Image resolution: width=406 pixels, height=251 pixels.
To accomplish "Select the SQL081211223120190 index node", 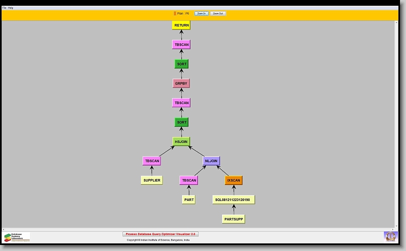I will coord(233,199).
